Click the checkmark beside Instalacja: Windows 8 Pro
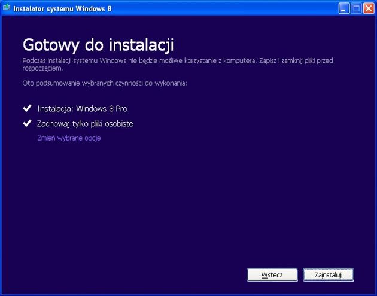Screen dimensions: 377x296 [x=27, y=108]
